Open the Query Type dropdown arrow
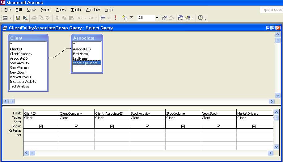 click(108, 18)
